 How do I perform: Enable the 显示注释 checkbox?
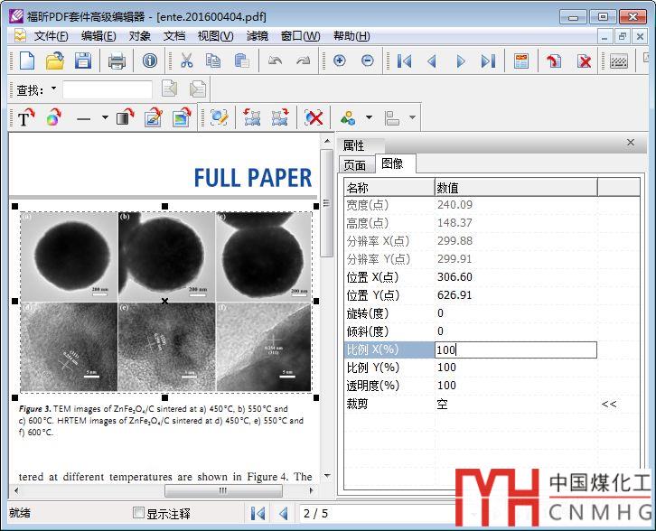138,513
